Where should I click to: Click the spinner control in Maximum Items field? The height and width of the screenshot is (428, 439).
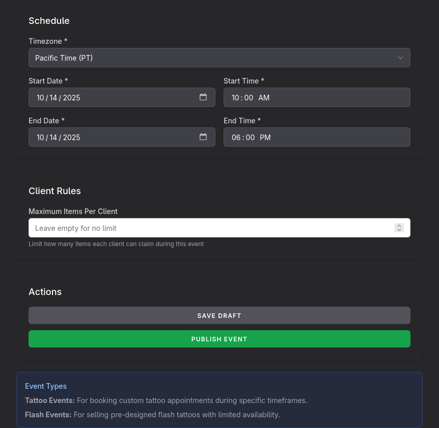click(x=399, y=228)
